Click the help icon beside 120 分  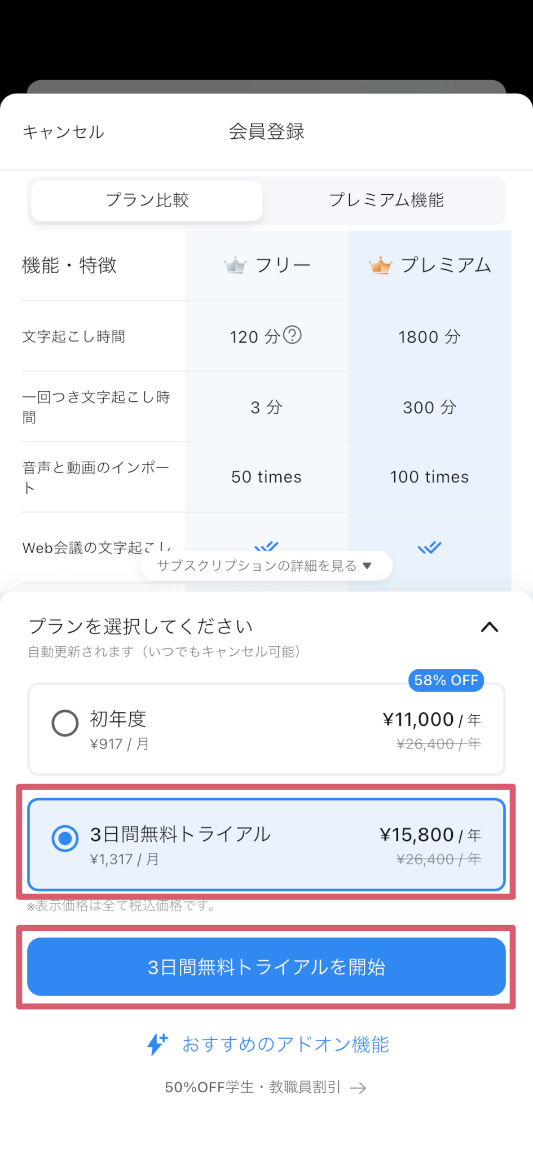pyautogui.click(x=292, y=335)
